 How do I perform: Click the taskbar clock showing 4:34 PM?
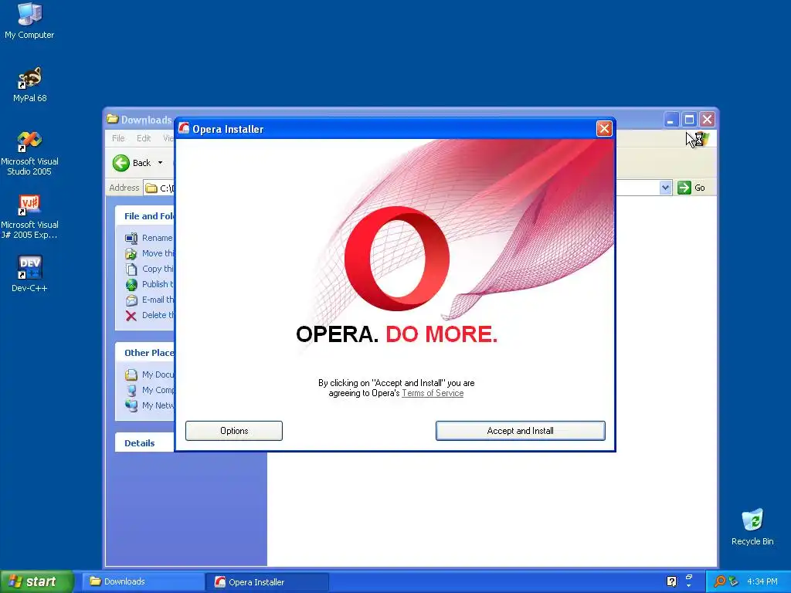point(762,581)
